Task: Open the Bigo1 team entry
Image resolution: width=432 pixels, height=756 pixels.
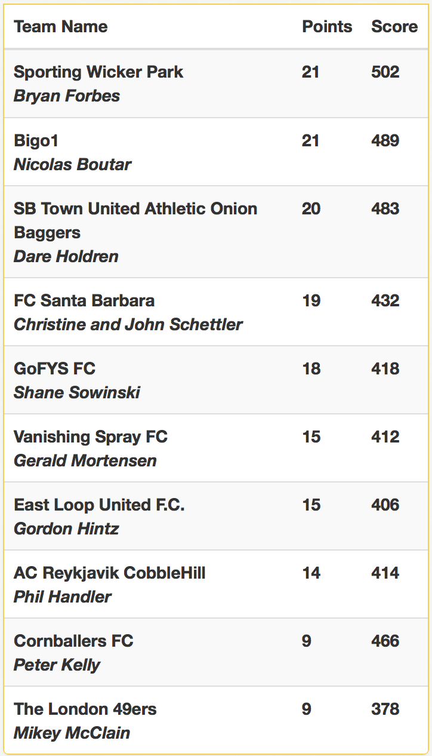Action: coord(36,140)
